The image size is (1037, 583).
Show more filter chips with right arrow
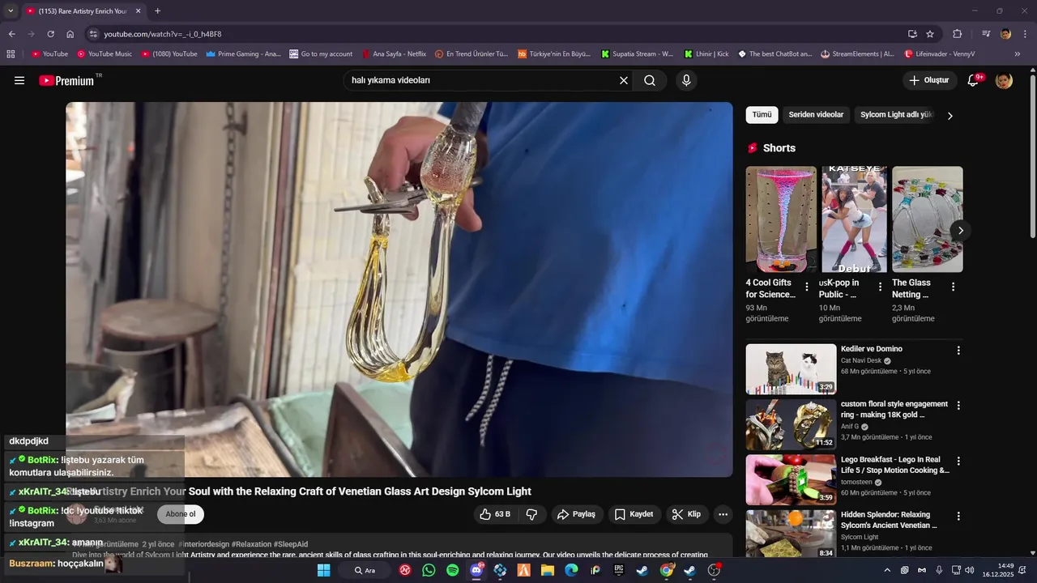950,116
